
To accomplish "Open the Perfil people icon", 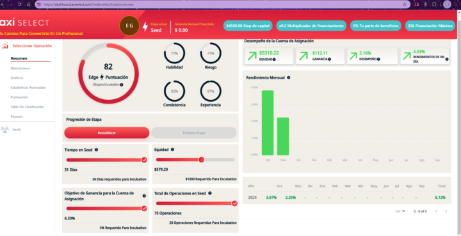I will [x=4, y=129].
